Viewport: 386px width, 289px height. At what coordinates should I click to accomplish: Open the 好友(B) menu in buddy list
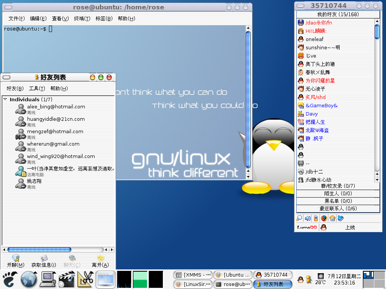pyautogui.click(x=15, y=88)
